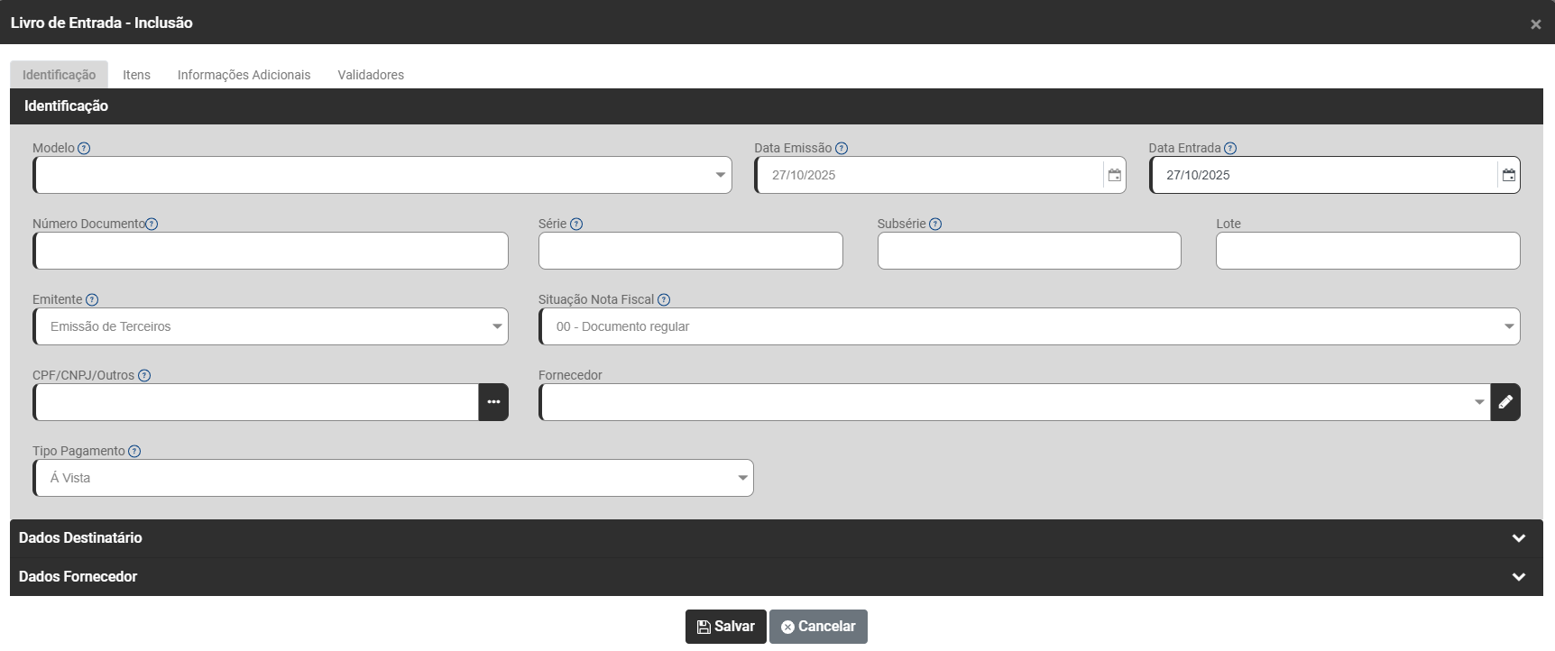Focus the Número Documento input field

tap(271, 251)
